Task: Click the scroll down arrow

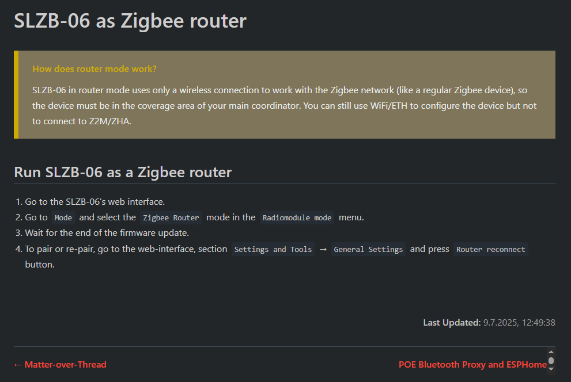Action: [x=551, y=369]
